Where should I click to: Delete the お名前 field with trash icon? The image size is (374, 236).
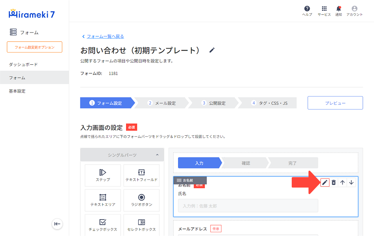pos(334,183)
